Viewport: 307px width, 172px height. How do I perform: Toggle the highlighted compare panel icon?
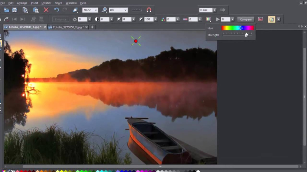[x=272, y=19]
